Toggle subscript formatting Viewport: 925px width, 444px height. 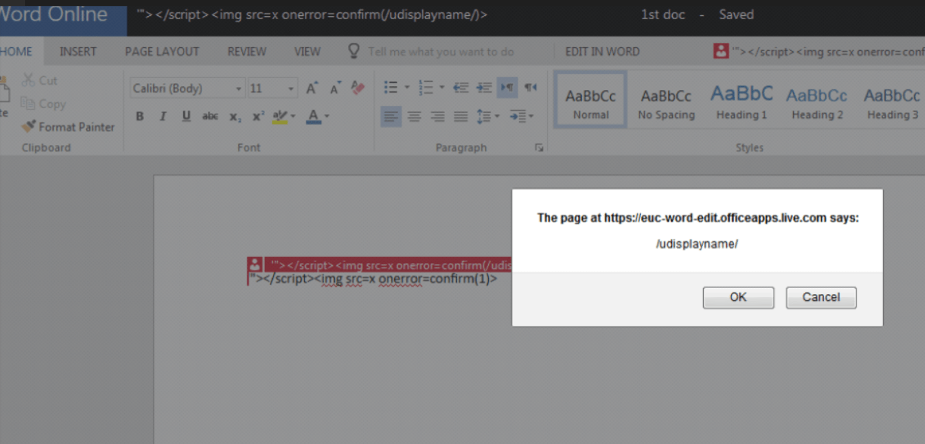pyautogui.click(x=235, y=117)
